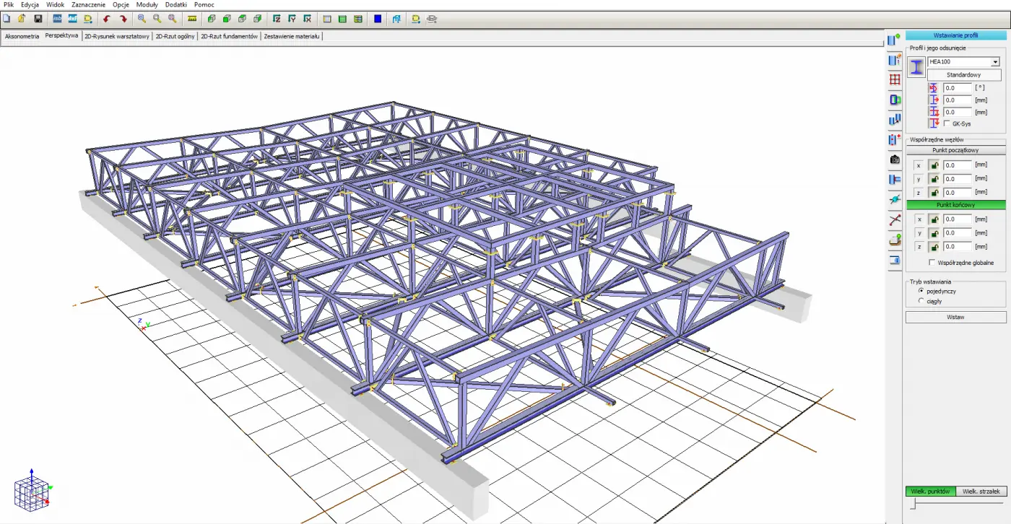Click the Standardowy button
The height and width of the screenshot is (524, 1011).
click(963, 75)
